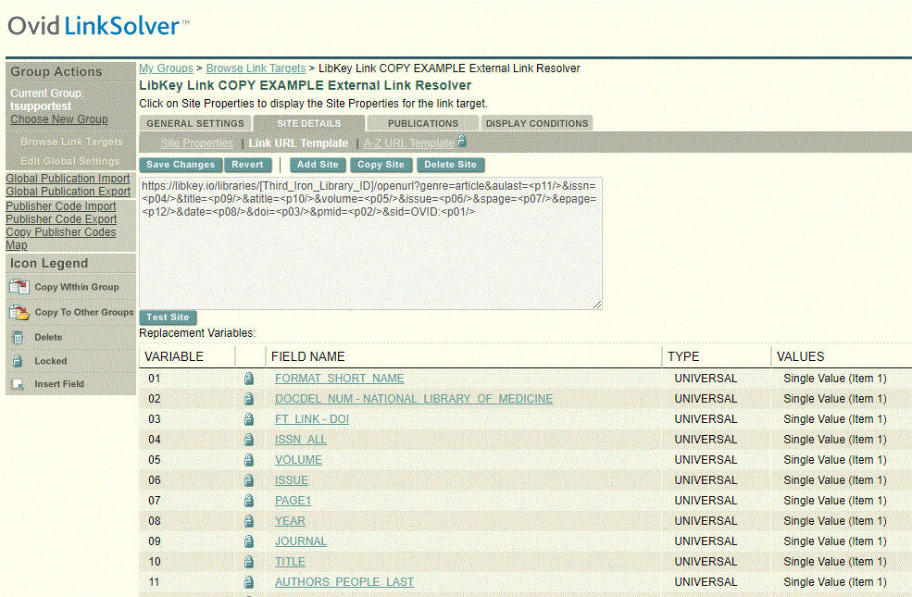Follow the My Groups breadcrumb link
The height and width of the screenshot is (597, 912).
(166, 68)
